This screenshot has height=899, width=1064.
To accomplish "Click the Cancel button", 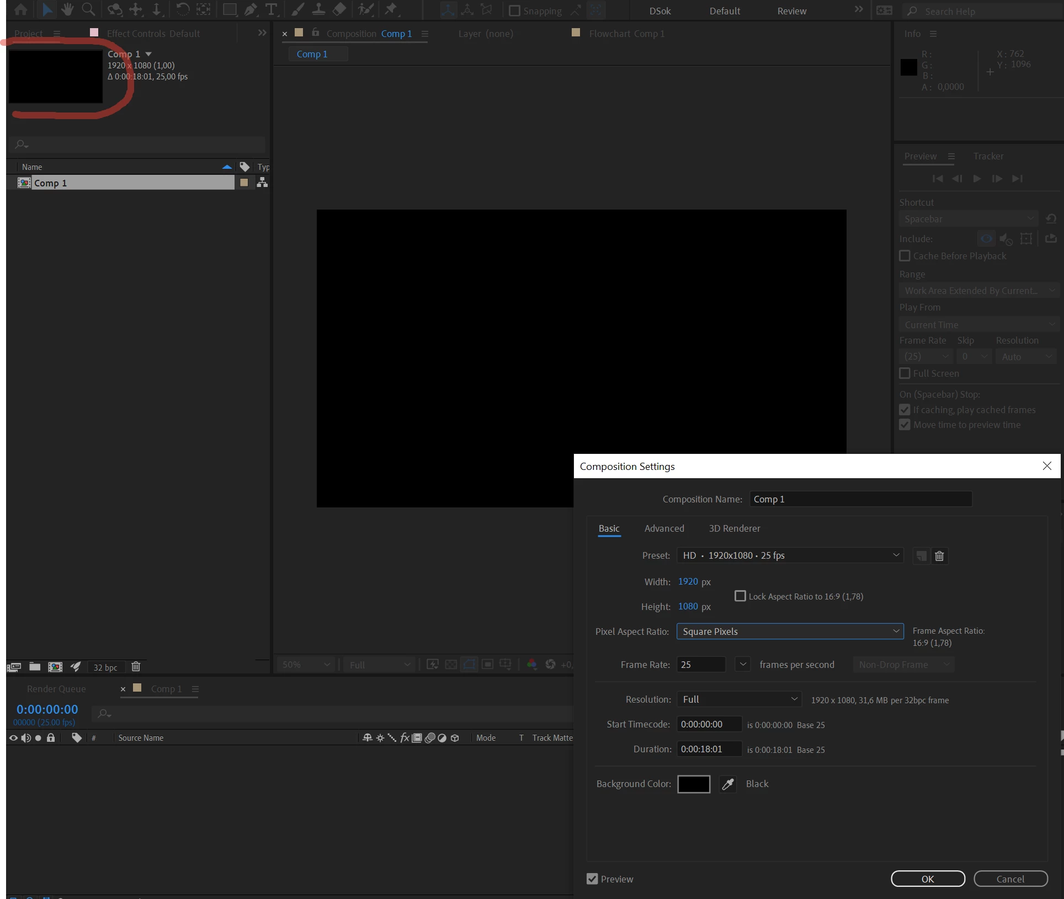I will [x=1010, y=879].
